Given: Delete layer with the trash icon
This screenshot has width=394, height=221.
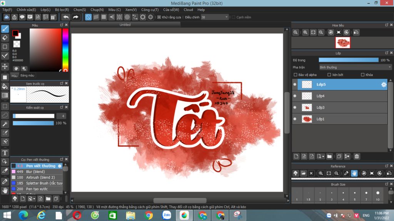Looking at the screenshot, I should click(357, 157).
